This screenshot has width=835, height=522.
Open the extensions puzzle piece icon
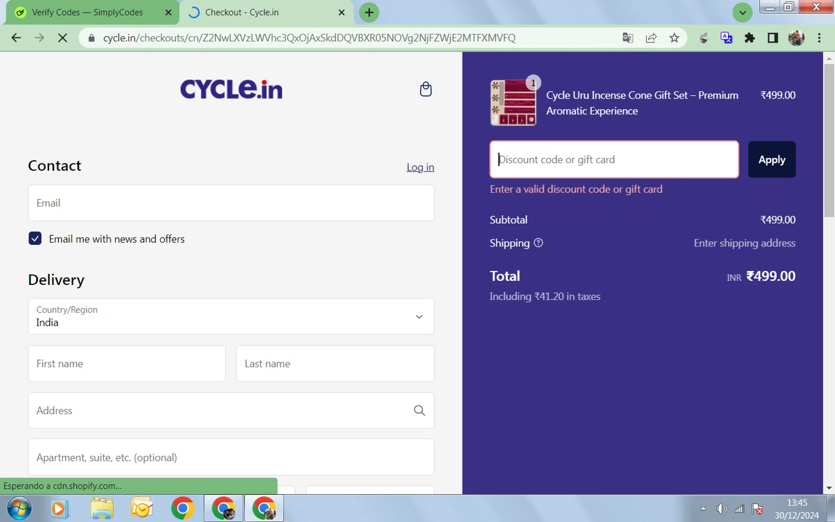coord(750,38)
